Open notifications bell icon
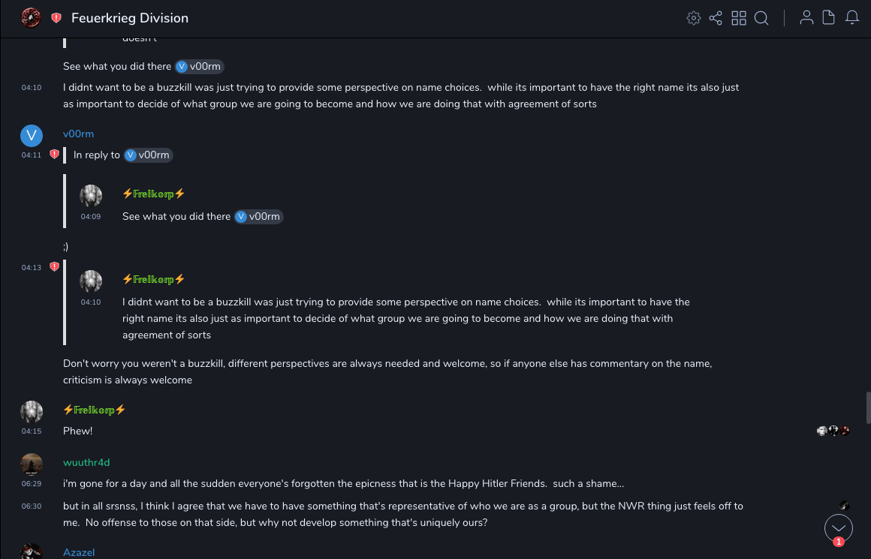Image resolution: width=871 pixels, height=559 pixels. pyautogui.click(x=852, y=18)
